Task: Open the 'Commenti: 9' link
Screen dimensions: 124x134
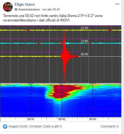Action: click(x=109, y=126)
